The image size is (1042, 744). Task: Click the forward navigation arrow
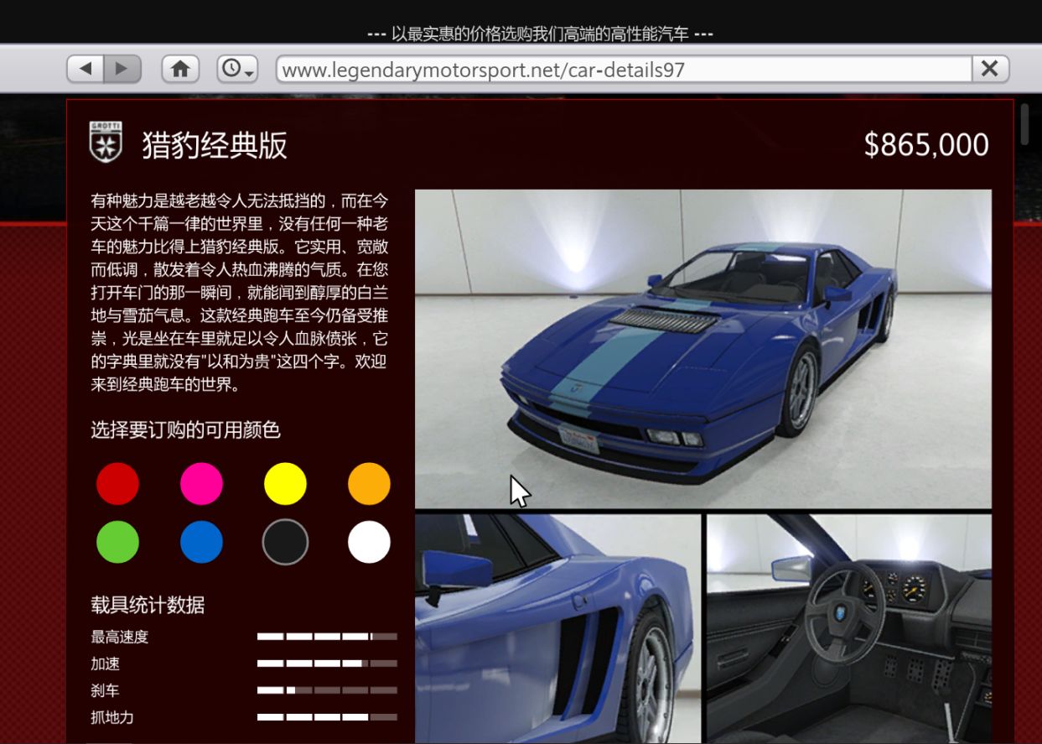pyautogui.click(x=121, y=69)
